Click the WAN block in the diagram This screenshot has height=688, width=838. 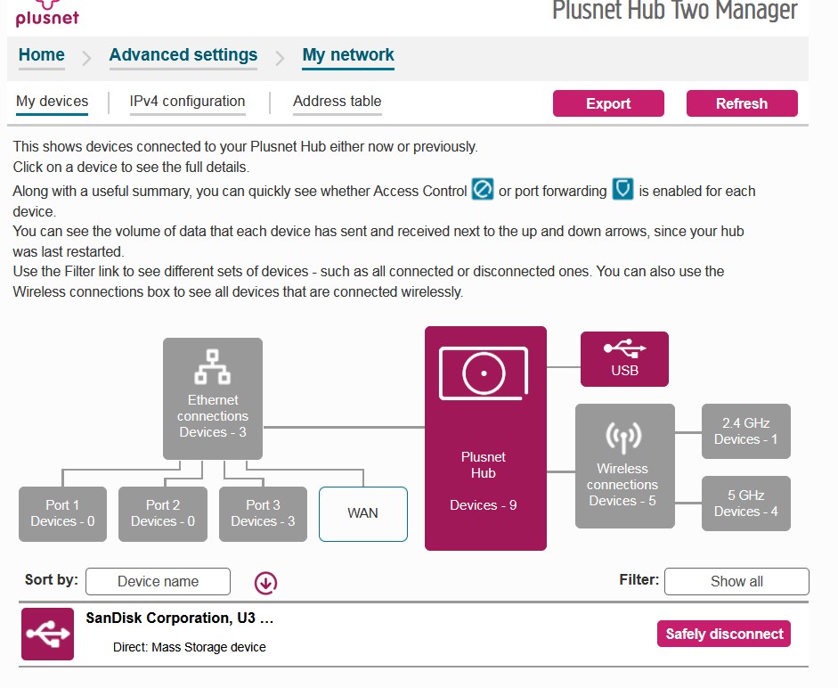click(x=362, y=514)
